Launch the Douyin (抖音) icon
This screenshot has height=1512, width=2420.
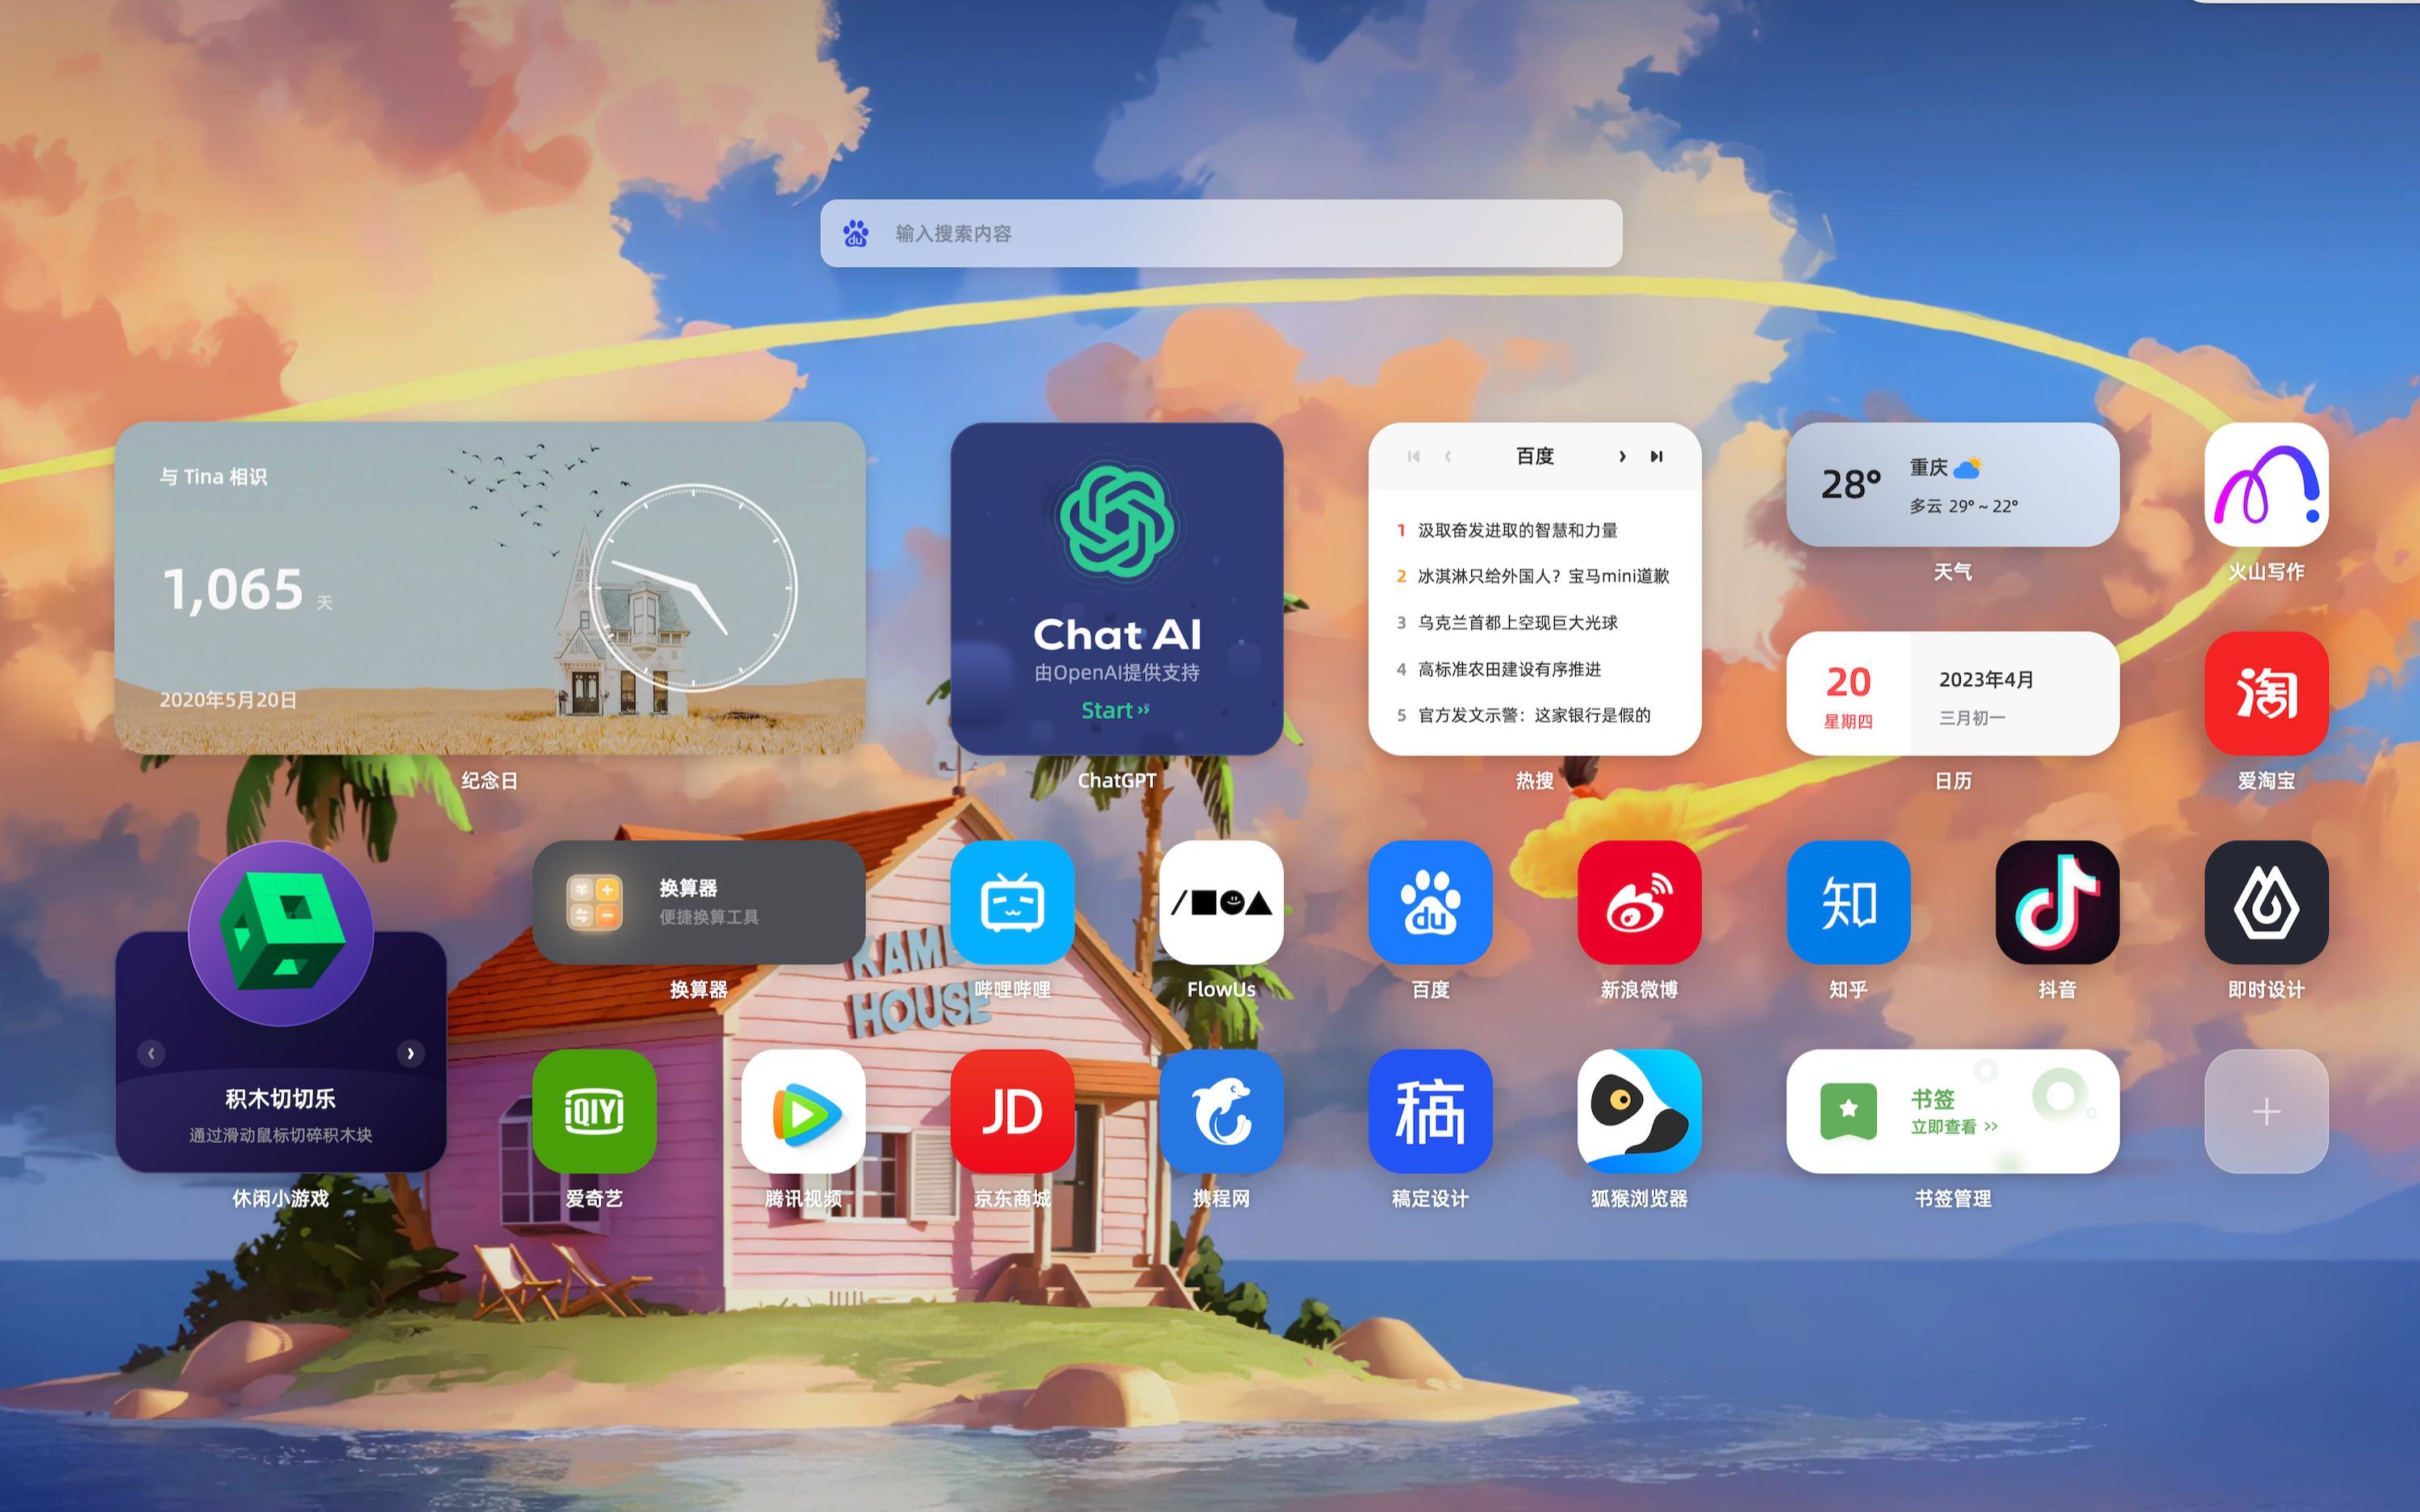pos(2057,902)
